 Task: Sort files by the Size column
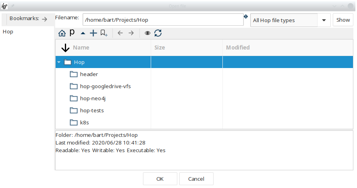160,48
